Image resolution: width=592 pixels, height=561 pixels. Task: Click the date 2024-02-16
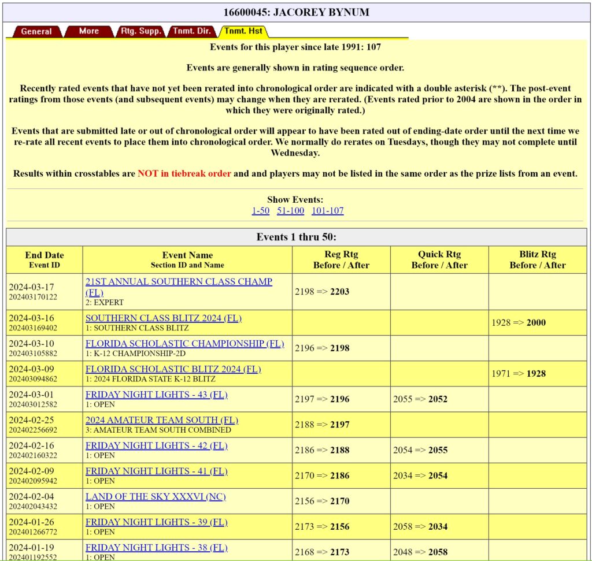pos(31,445)
